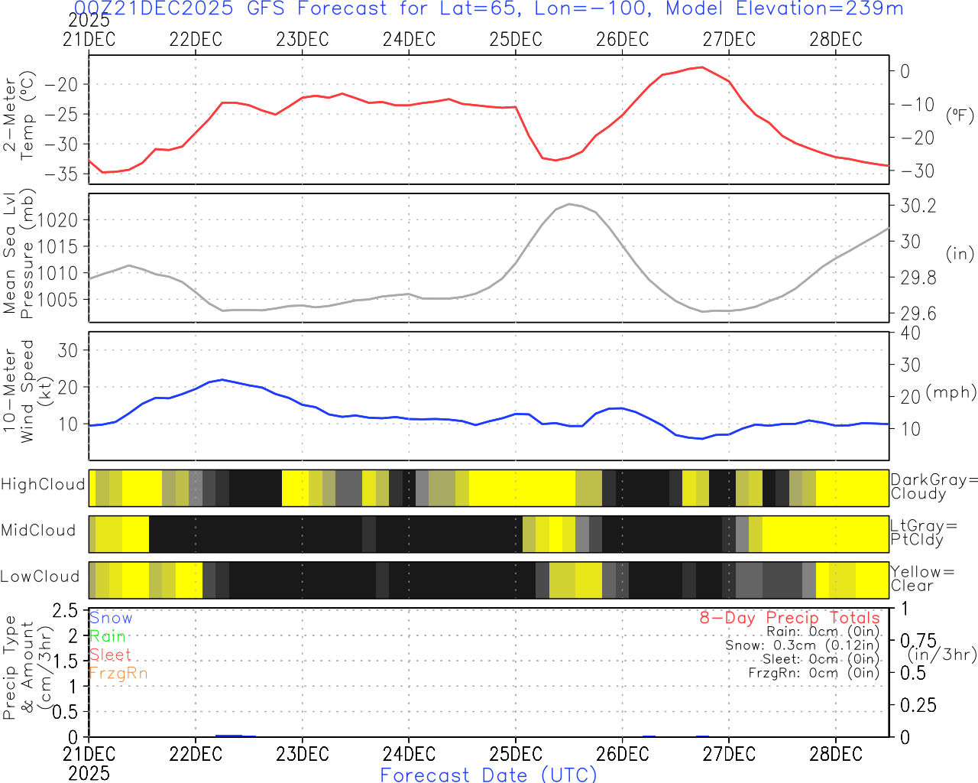Click the LtGray=PtCldy legend text
The height and width of the screenshot is (783, 978).
[x=923, y=533]
